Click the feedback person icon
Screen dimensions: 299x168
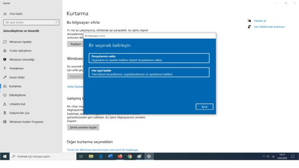coord(249,27)
